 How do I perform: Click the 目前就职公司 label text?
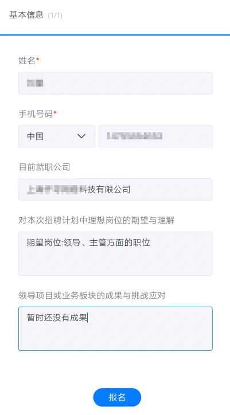pyautogui.click(x=44, y=167)
